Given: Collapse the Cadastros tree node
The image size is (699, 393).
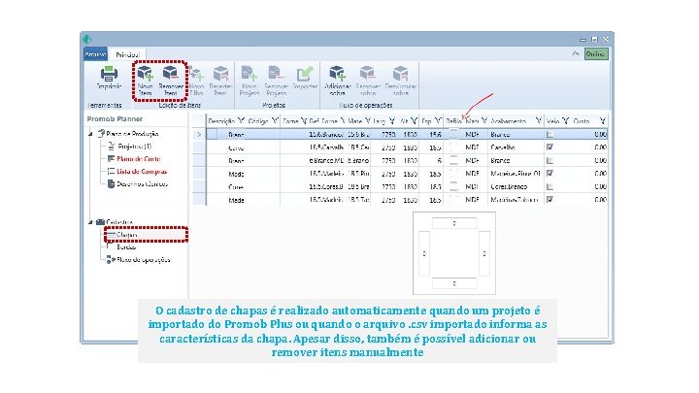Looking at the screenshot, I should tap(90, 221).
